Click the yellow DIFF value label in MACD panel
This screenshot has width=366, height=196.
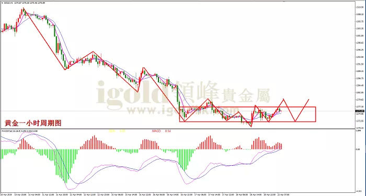click(x=117, y=131)
